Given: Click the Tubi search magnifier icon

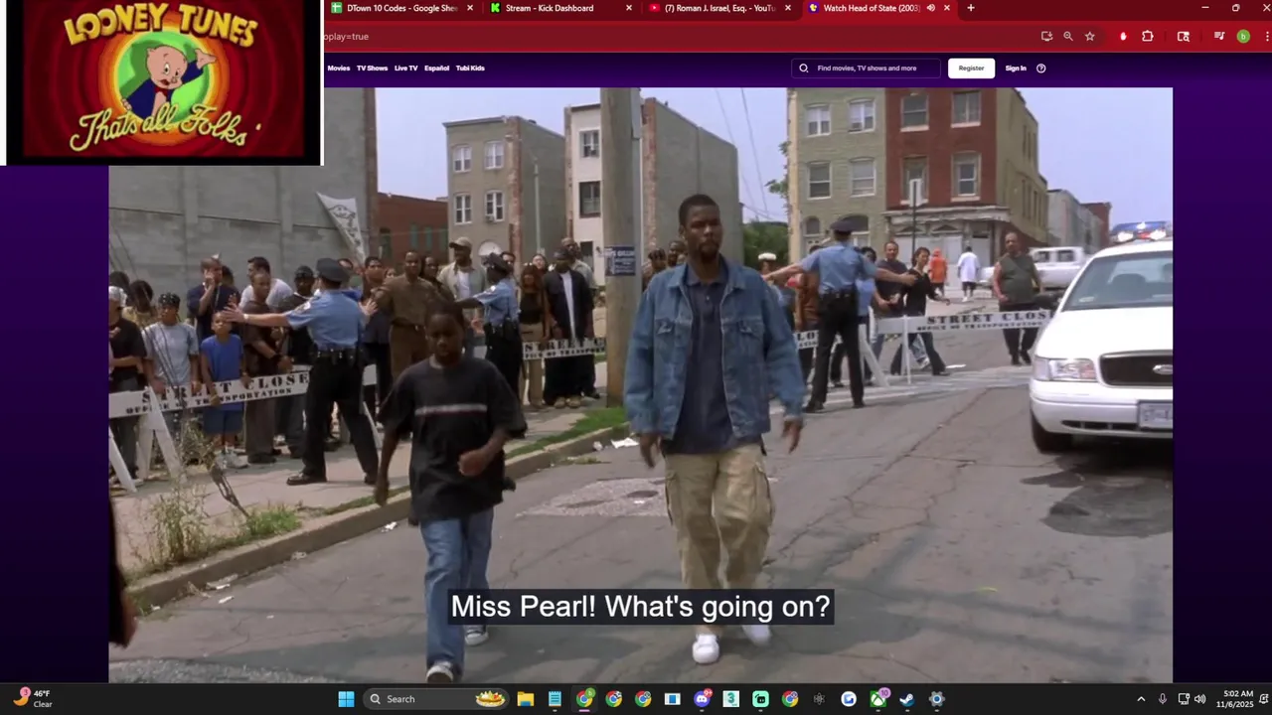Looking at the screenshot, I should tap(805, 69).
